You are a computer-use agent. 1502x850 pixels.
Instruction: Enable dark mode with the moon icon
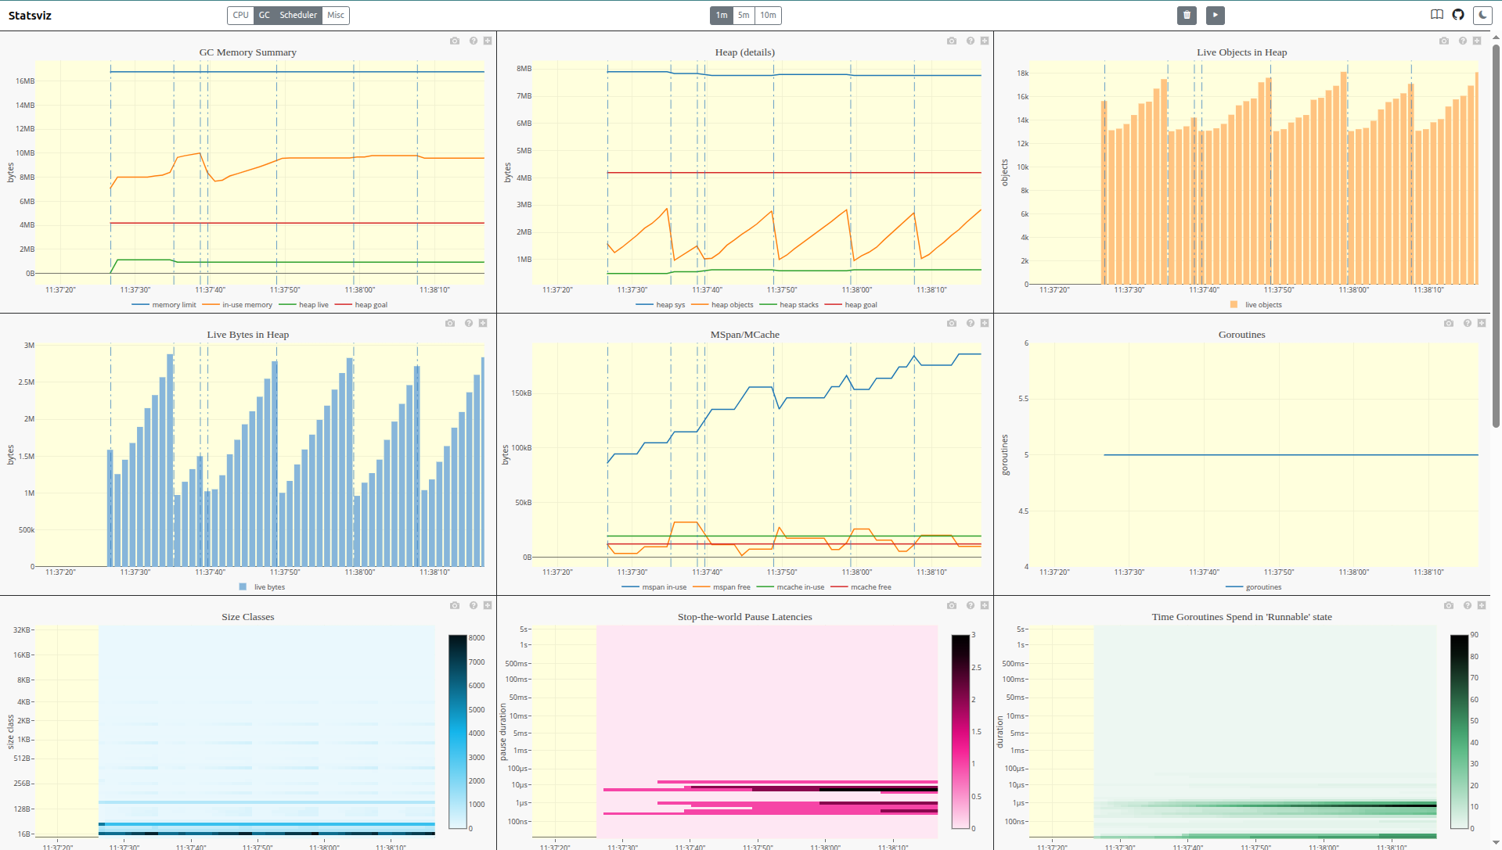[1483, 15]
